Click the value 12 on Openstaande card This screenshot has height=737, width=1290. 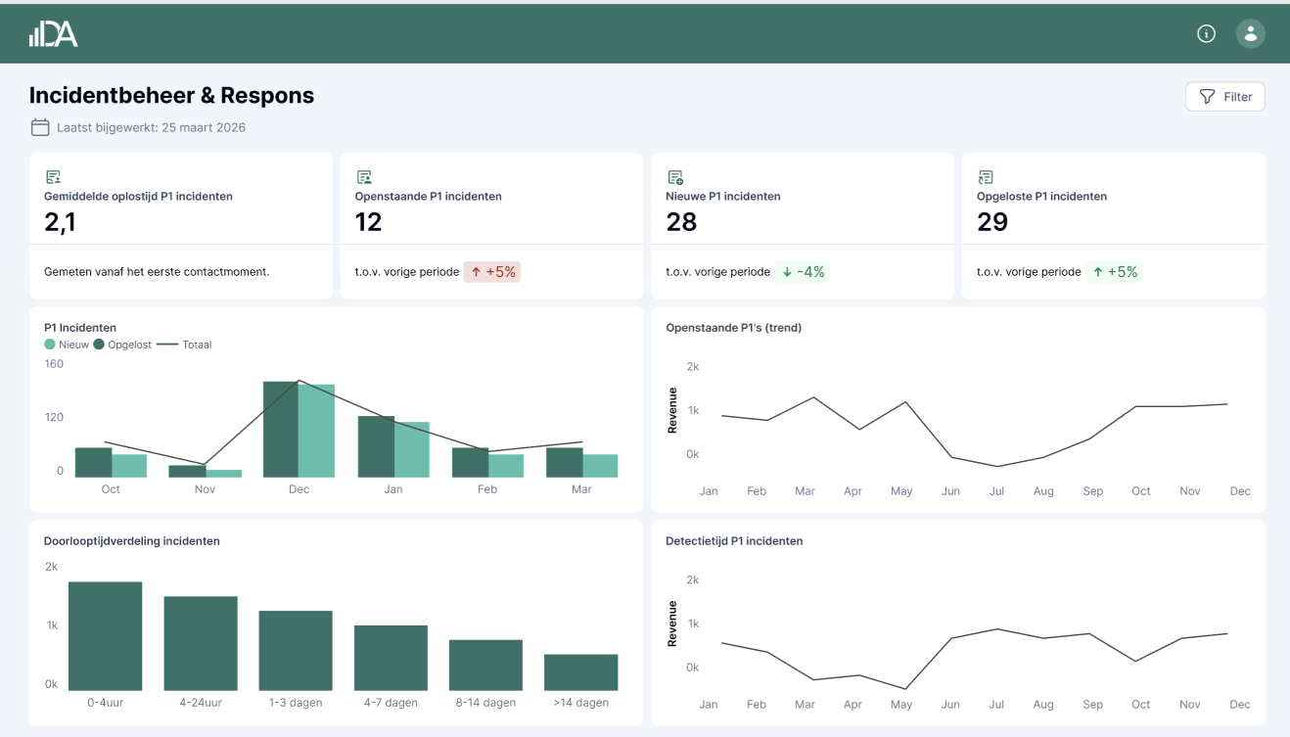coord(368,222)
